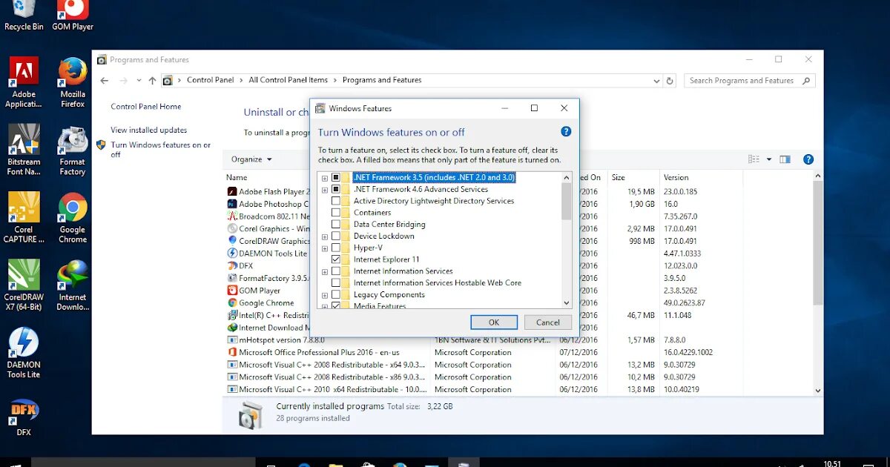Screen dimensions: 890x467
Task: Click OK in Windows Features dialog
Action: coord(494,322)
